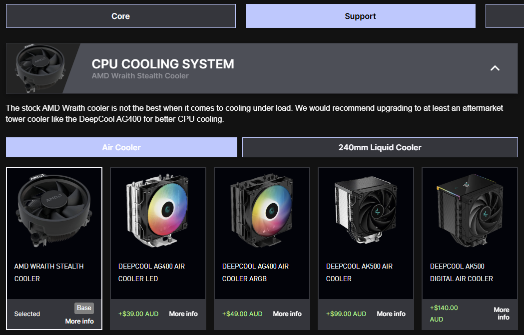The width and height of the screenshot is (524, 335).
Task: Click the Wraith cooler header thumbnail image
Action: 41,68
